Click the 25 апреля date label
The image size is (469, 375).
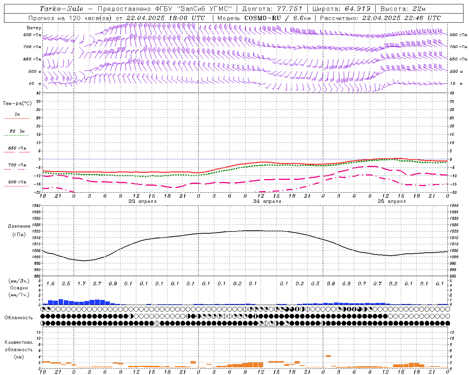click(x=392, y=201)
